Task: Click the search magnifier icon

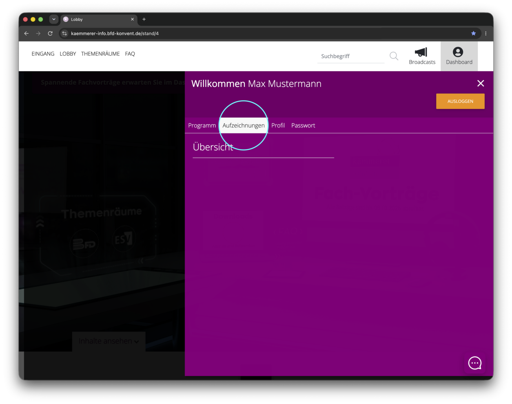Action: 394,56
